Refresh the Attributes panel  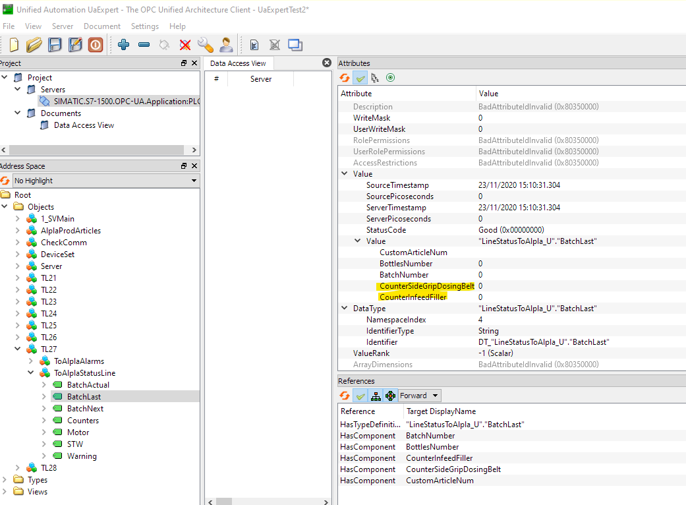tap(345, 78)
